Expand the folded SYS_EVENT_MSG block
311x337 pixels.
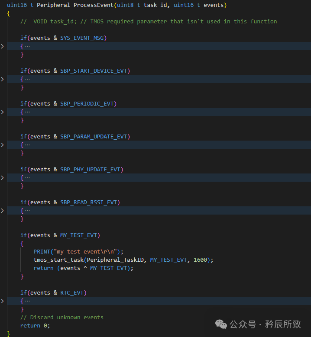click(2, 46)
